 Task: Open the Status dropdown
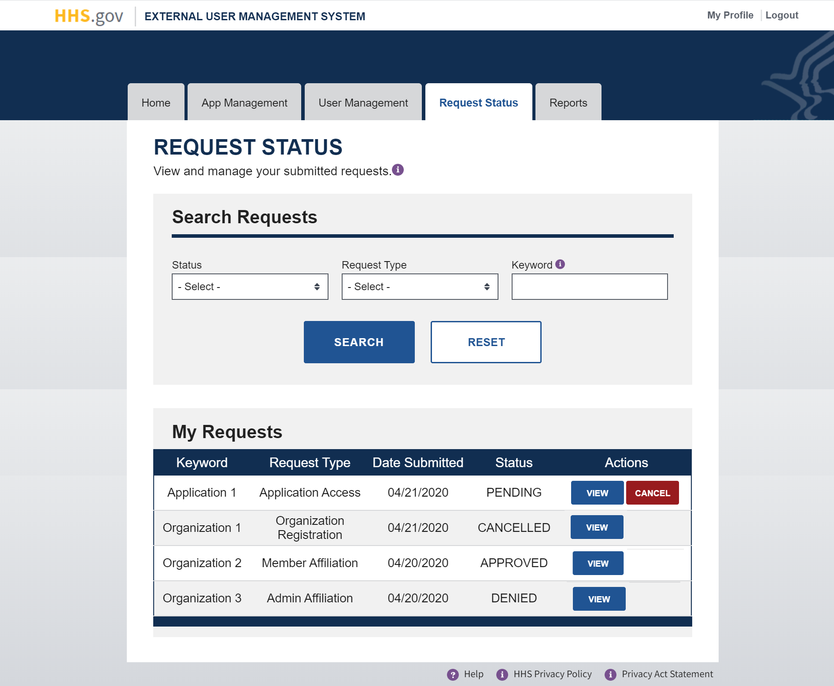(250, 286)
